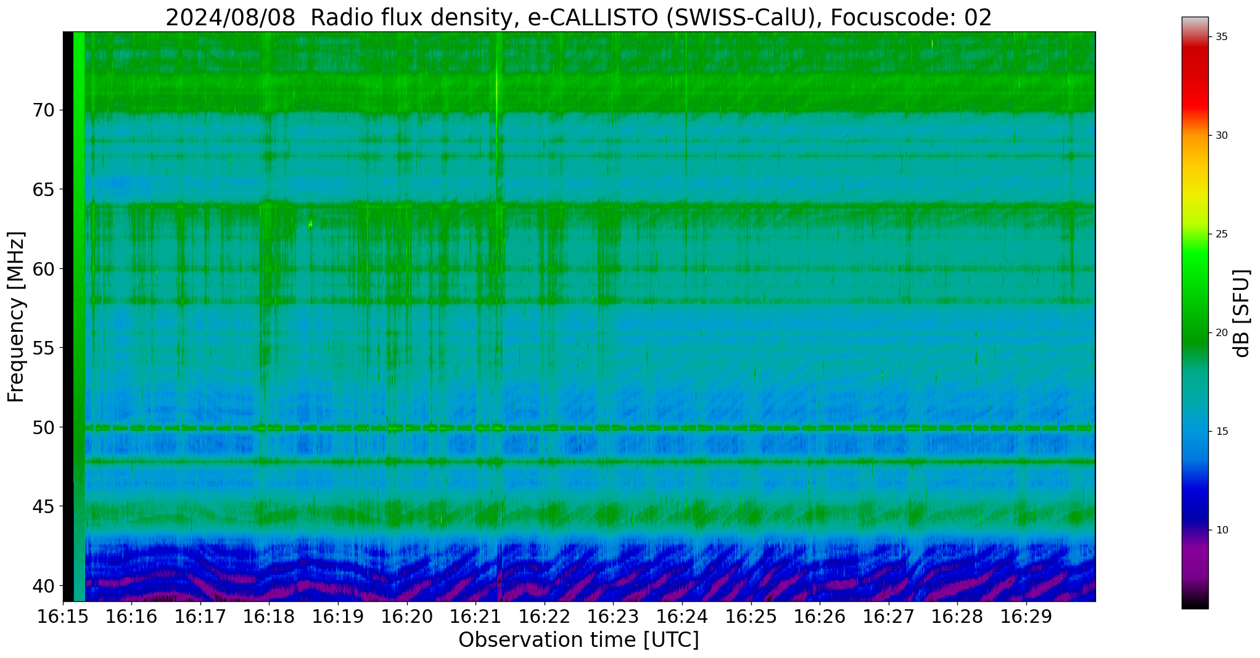Click the red region of the colorbar
This screenshot has width=1260, height=658.
pyautogui.click(x=1195, y=80)
